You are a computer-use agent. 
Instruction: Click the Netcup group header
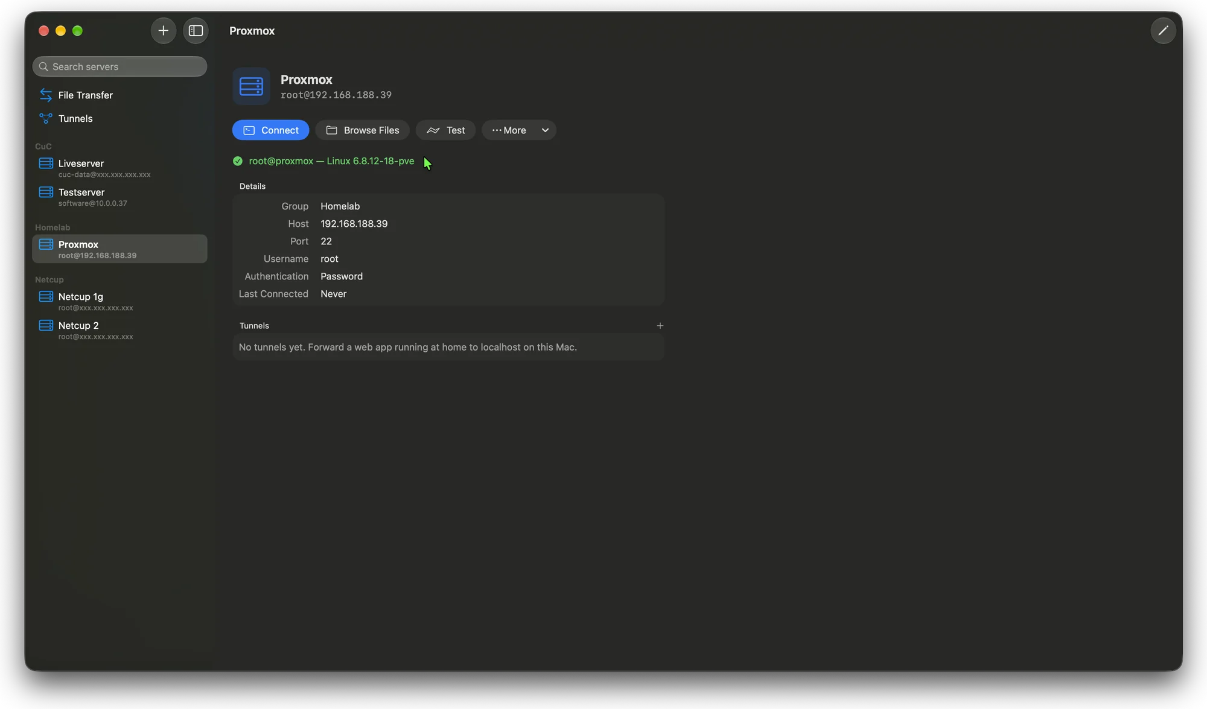click(x=49, y=280)
